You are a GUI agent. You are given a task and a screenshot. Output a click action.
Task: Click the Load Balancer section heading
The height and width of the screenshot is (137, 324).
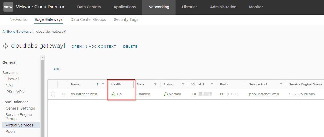pyautogui.click(x=15, y=102)
